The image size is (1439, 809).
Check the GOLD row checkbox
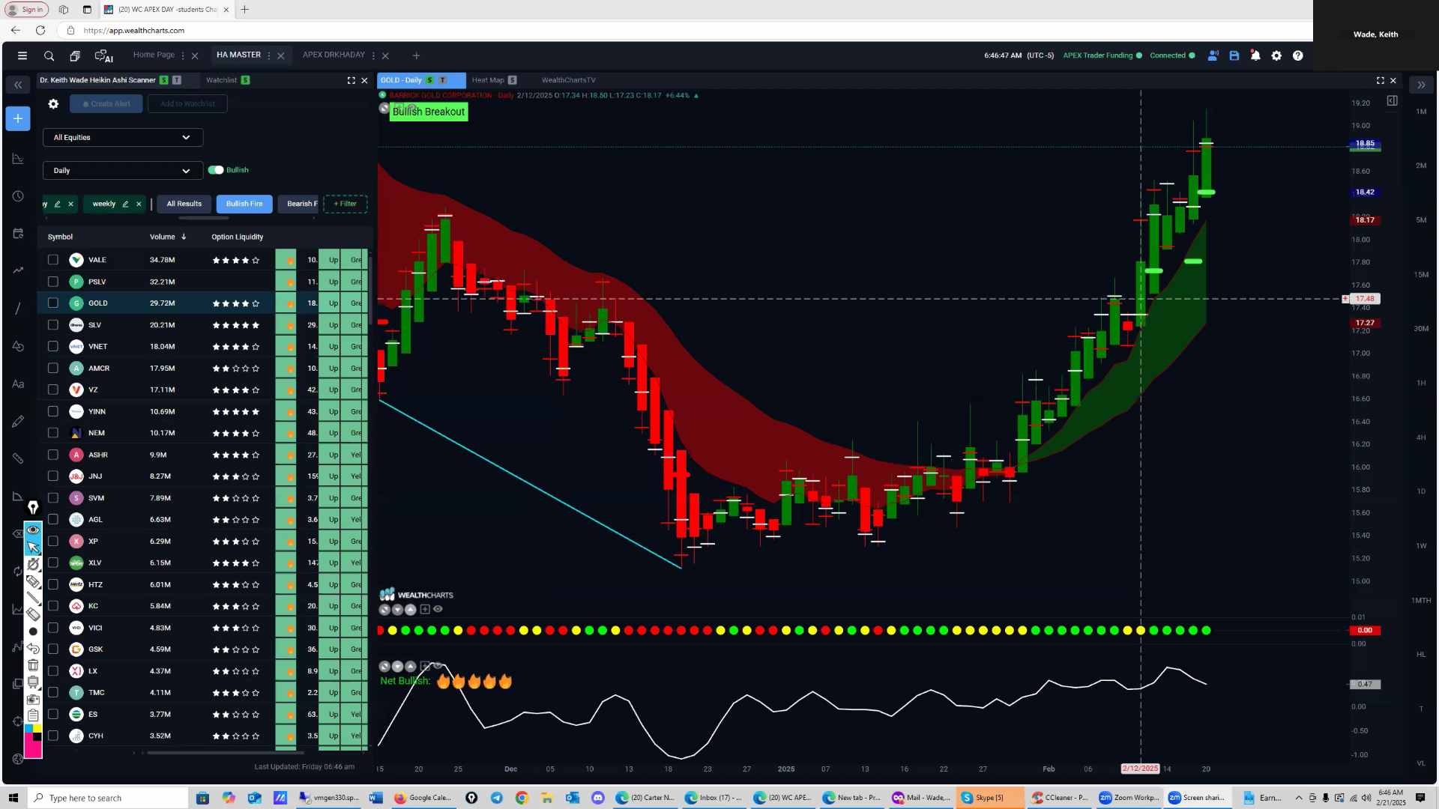(x=53, y=303)
